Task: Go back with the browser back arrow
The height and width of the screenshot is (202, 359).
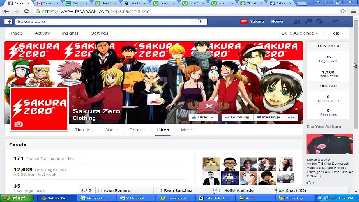Action: click(6, 11)
